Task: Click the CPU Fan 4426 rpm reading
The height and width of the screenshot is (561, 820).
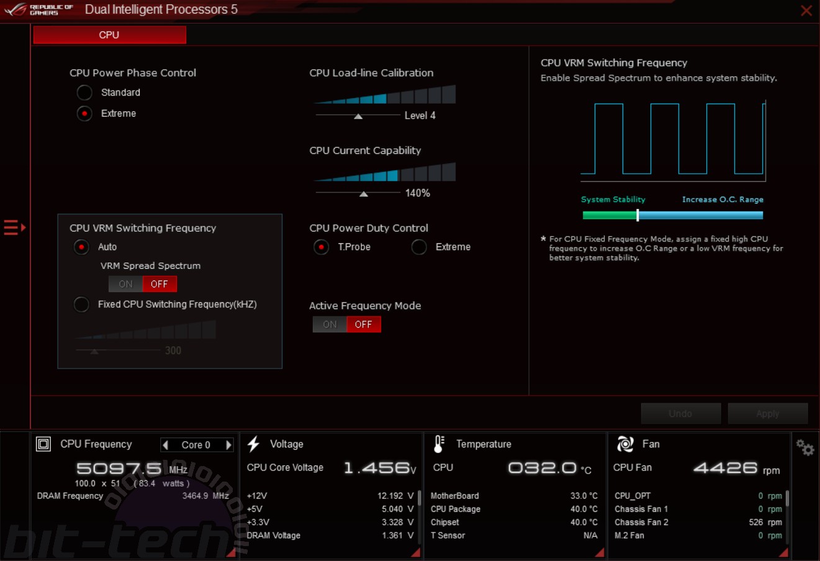Action: pos(736,468)
